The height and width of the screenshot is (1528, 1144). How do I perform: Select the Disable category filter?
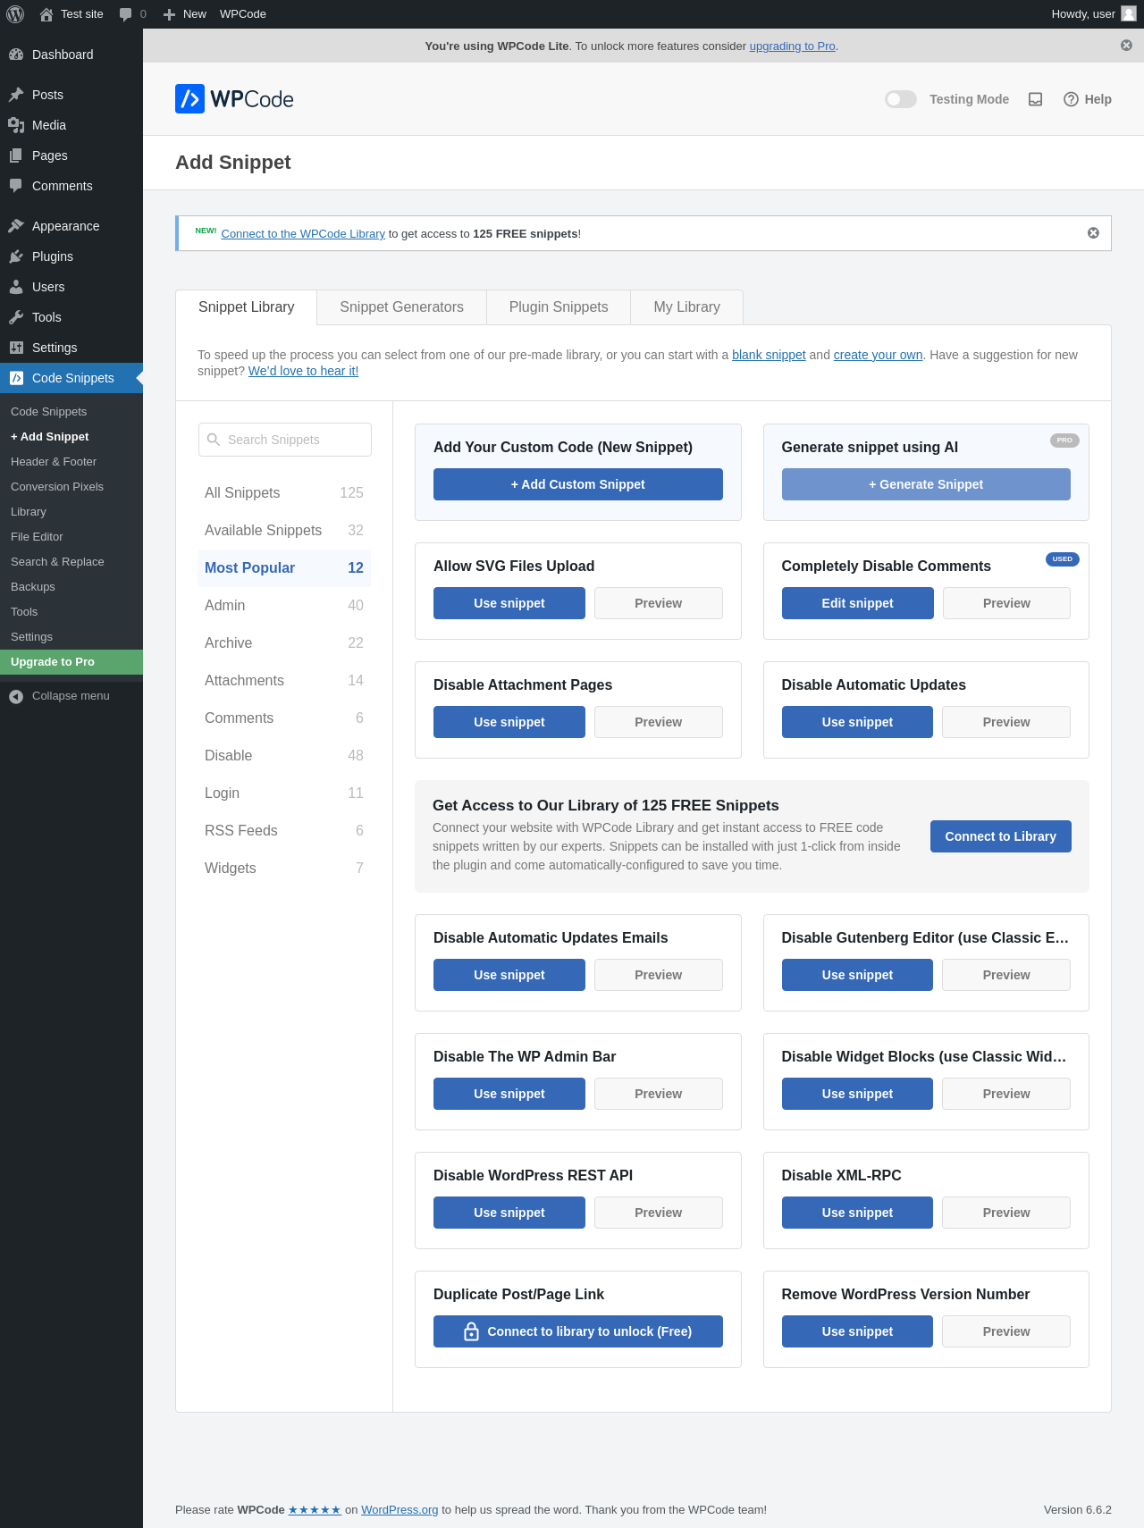tap(229, 756)
